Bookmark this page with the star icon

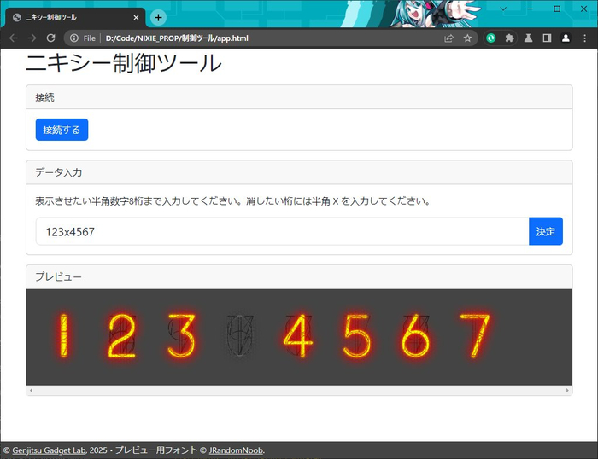tap(467, 38)
